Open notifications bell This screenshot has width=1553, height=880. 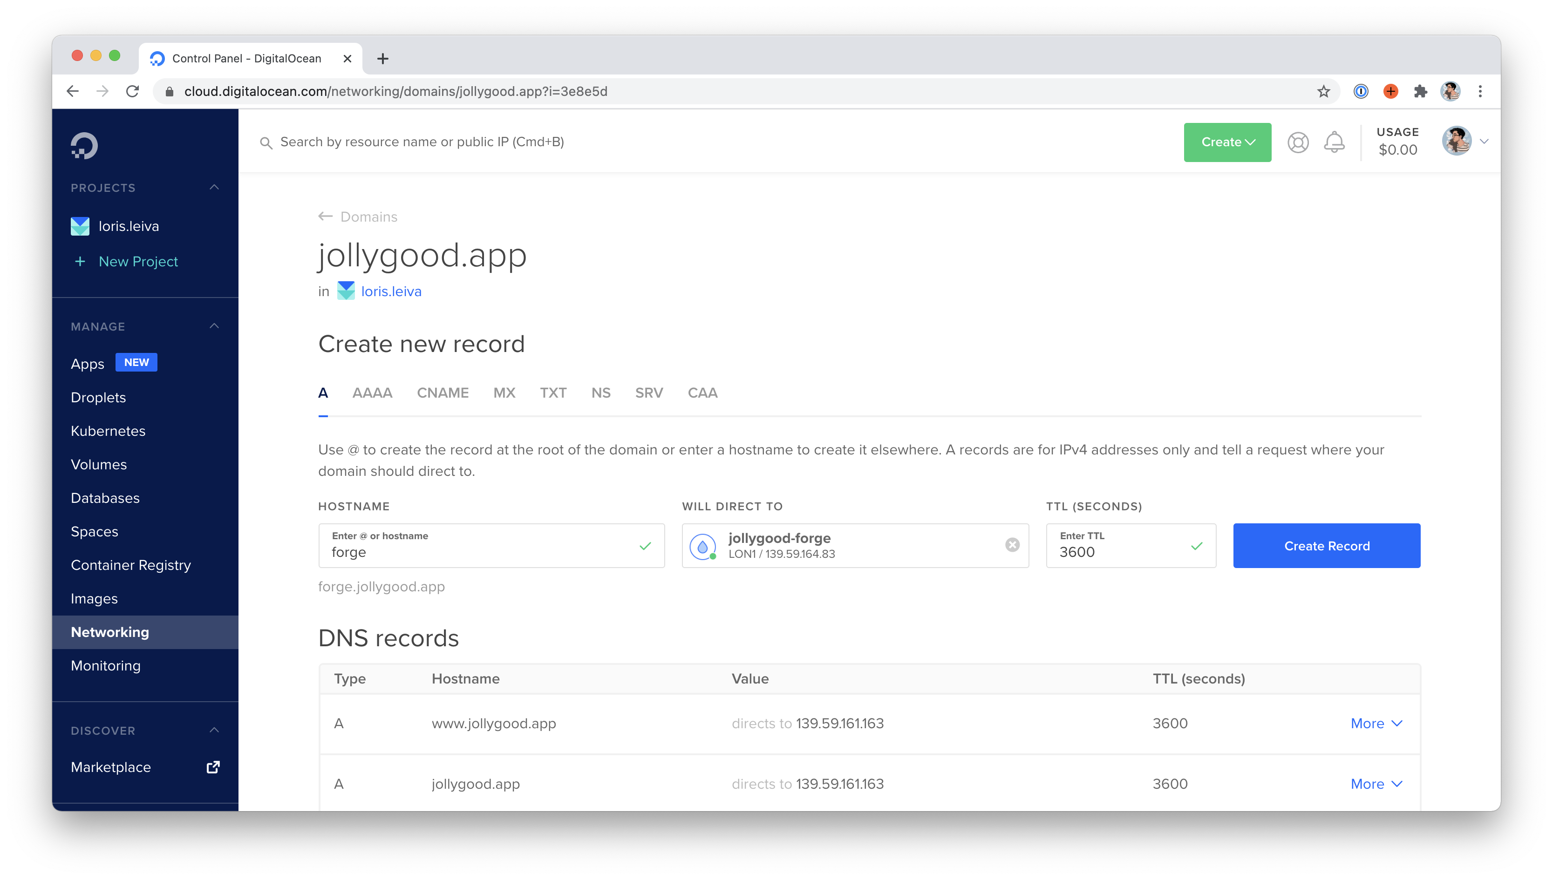click(x=1334, y=142)
